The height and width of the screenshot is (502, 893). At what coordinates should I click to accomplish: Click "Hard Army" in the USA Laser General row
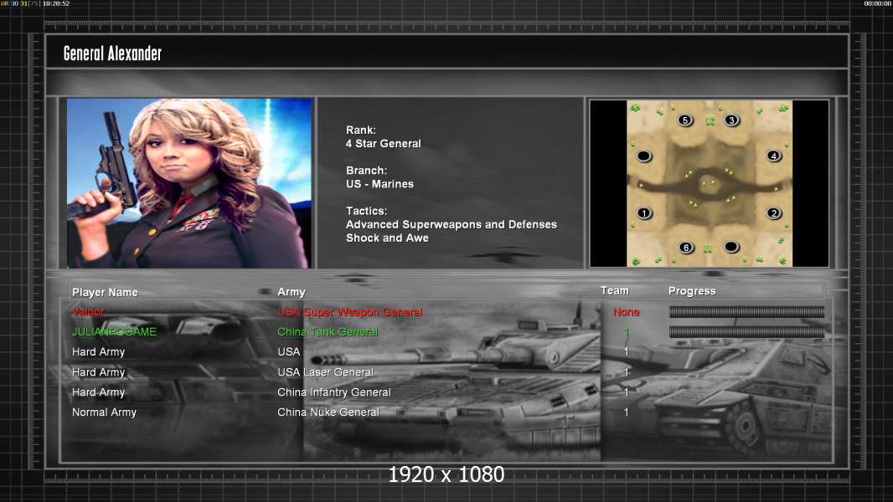click(x=99, y=372)
